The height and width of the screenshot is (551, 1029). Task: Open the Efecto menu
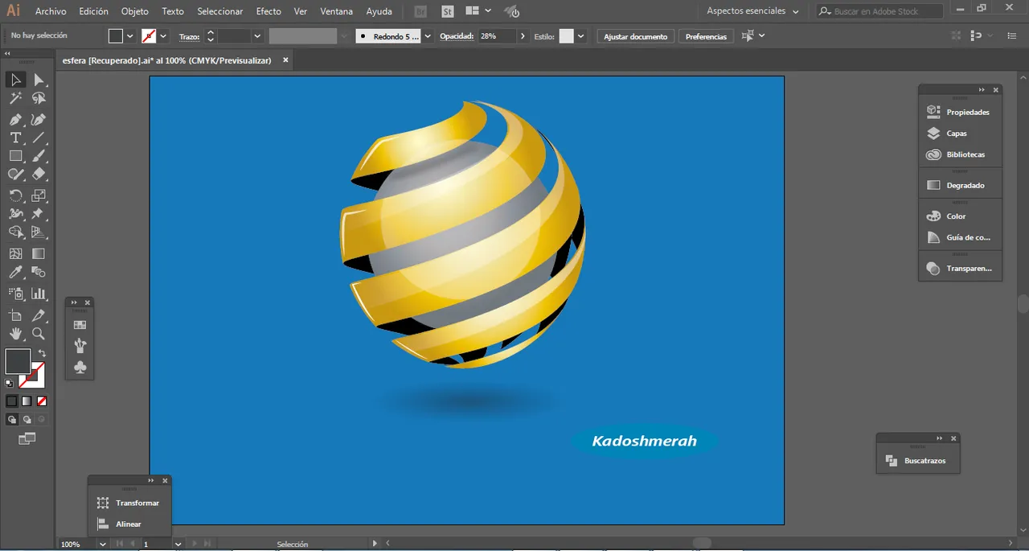click(269, 11)
